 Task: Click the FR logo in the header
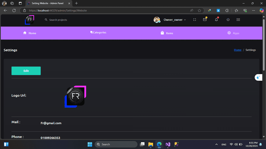30,20
